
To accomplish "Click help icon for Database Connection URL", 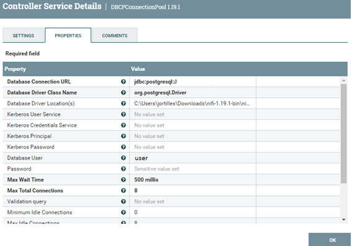I will [123, 82].
